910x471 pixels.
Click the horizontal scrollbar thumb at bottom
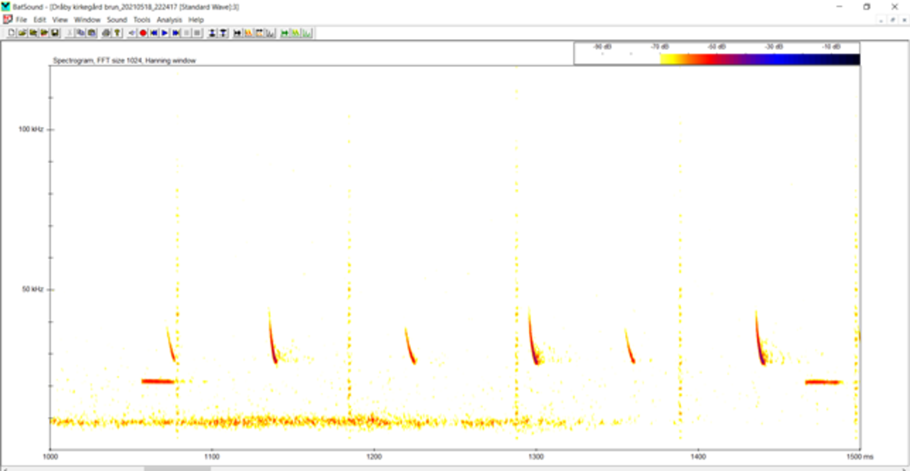click(x=177, y=469)
